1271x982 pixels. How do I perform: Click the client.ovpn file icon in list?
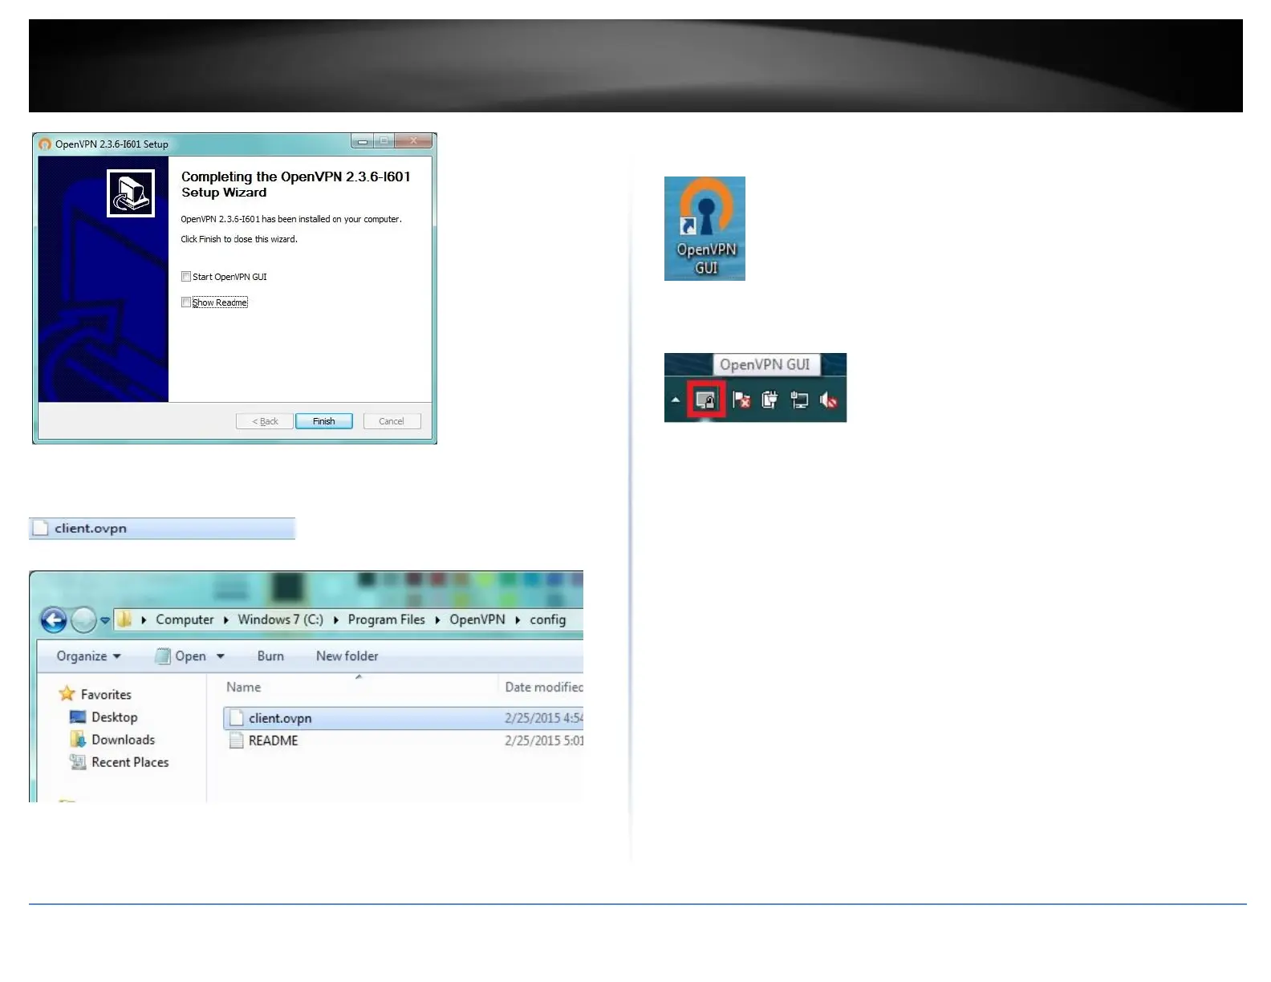tap(236, 718)
